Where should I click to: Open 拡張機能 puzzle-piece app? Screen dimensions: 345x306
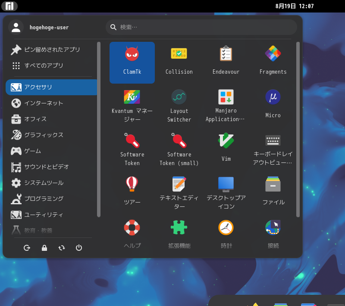pyautogui.click(x=179, y=234)
